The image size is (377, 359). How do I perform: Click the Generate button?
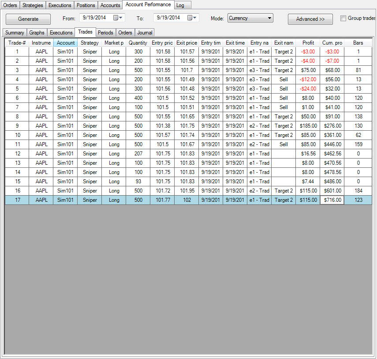(x=28, y=19)
